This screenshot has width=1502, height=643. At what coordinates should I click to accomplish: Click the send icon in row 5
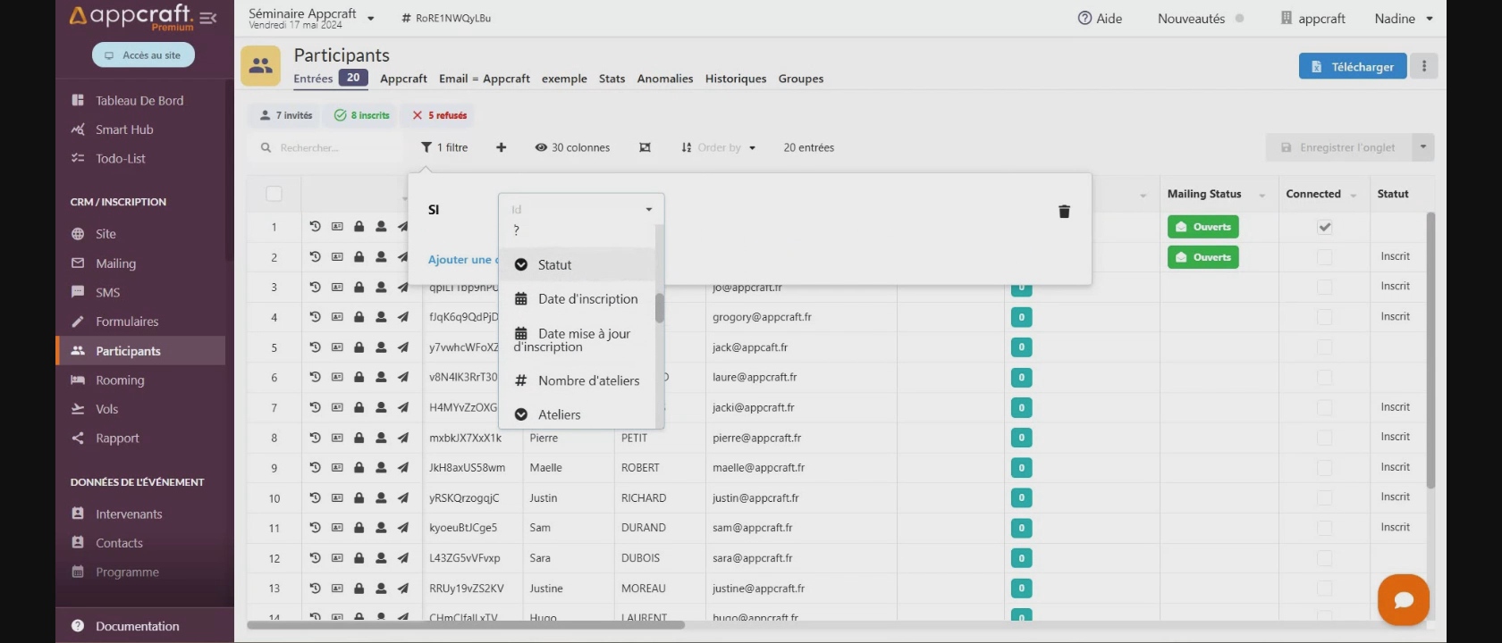(402, 347)
